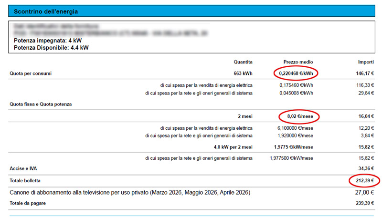Image resolution: width=382 pixels, height=218 pixels.
Task: Select the '1,9775 €/kW/mese' price
Action: [x=294, y=147]
